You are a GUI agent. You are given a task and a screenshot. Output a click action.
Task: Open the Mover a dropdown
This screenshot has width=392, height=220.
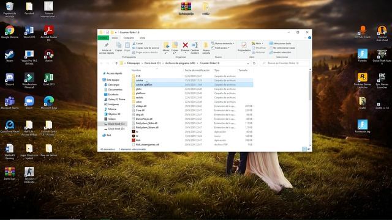(166, 48)
